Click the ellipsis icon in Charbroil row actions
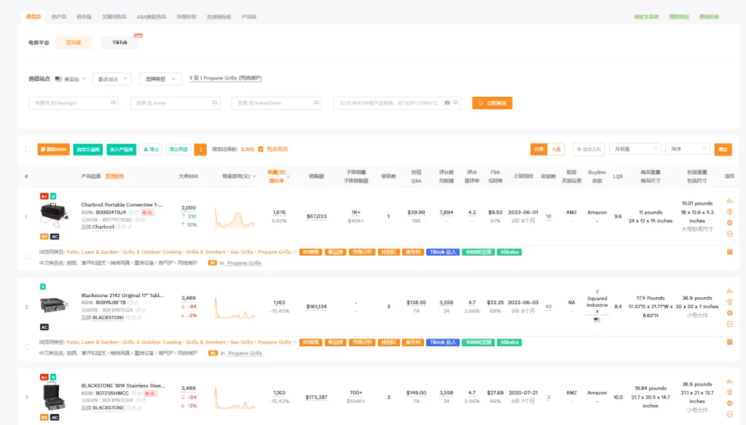Image resolution: width=746 pixels, height=425 pixels. point(729,234)
